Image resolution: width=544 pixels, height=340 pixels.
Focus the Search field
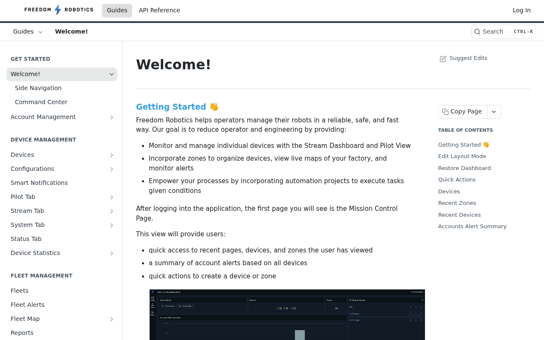click(504, 32)
